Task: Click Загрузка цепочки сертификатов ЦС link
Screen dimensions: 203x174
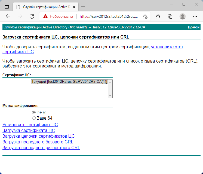Action: coord(38,136)
